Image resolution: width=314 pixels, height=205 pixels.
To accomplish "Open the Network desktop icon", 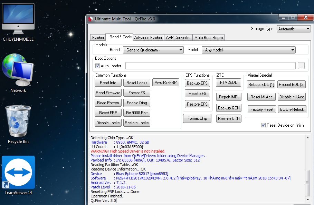I will pos(18,73).
